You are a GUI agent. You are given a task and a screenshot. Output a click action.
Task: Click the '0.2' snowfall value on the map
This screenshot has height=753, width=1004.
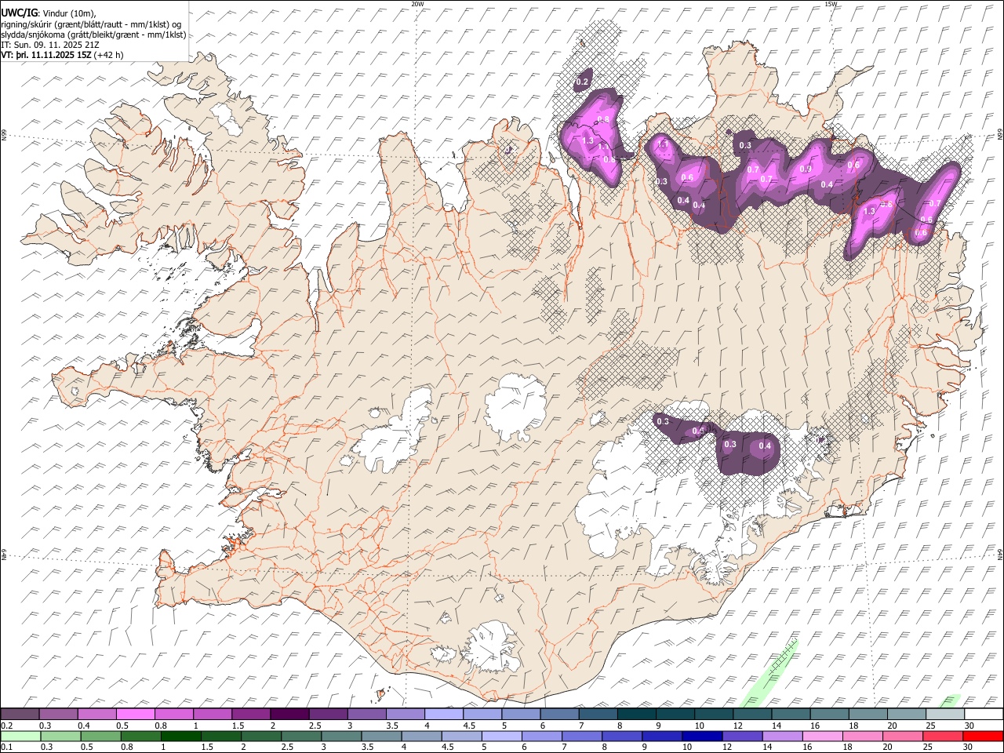tap(583, 82)
